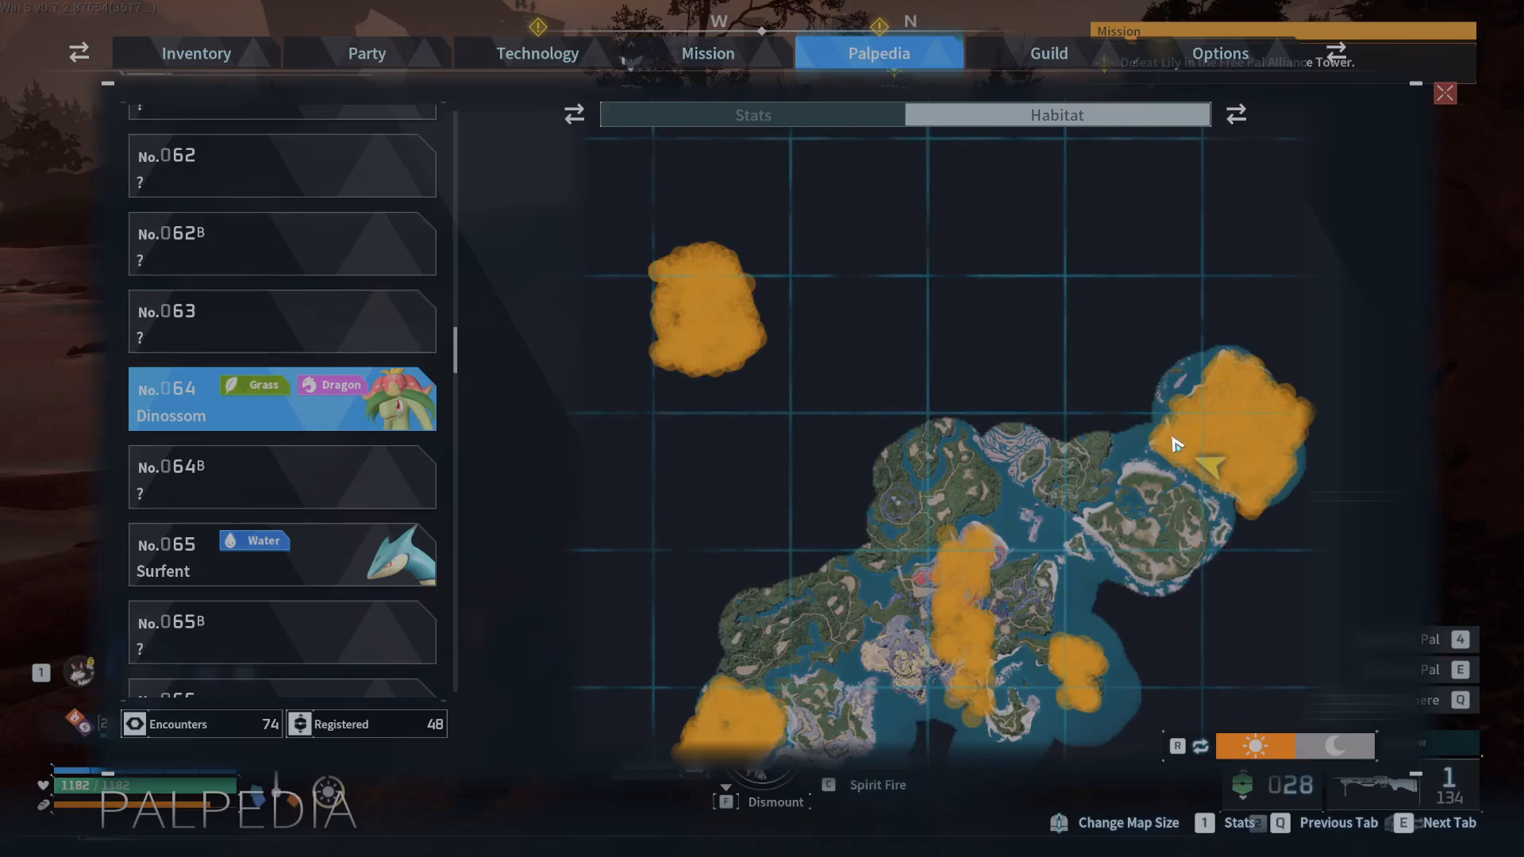Switch habitat to nighttime moon toggle
Image resolution: width=1524 pixels, height=857 pixels.
[1335, 746]
